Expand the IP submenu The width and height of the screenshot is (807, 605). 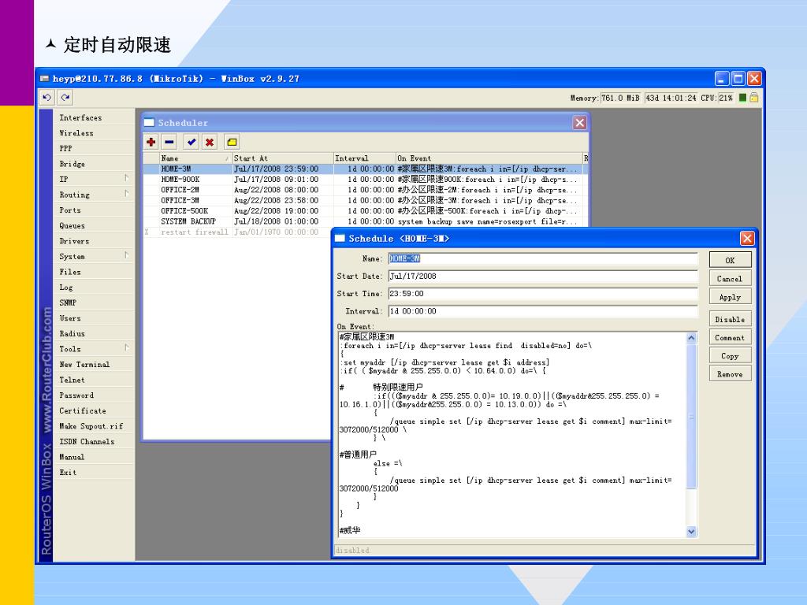pos(93,180)
